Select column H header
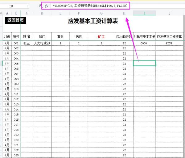The width and height of the screenshot is (185, 158). (x=124, y=13)
